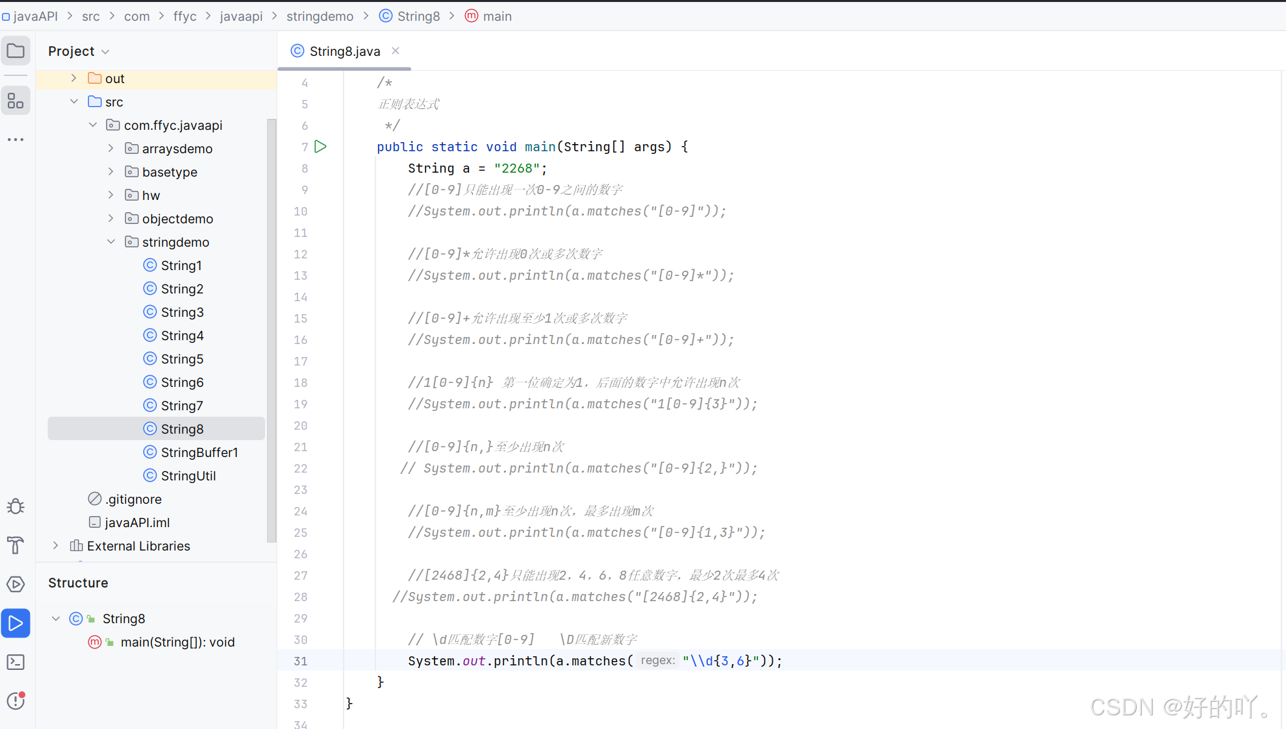Expand the out folder

(73, 79)
